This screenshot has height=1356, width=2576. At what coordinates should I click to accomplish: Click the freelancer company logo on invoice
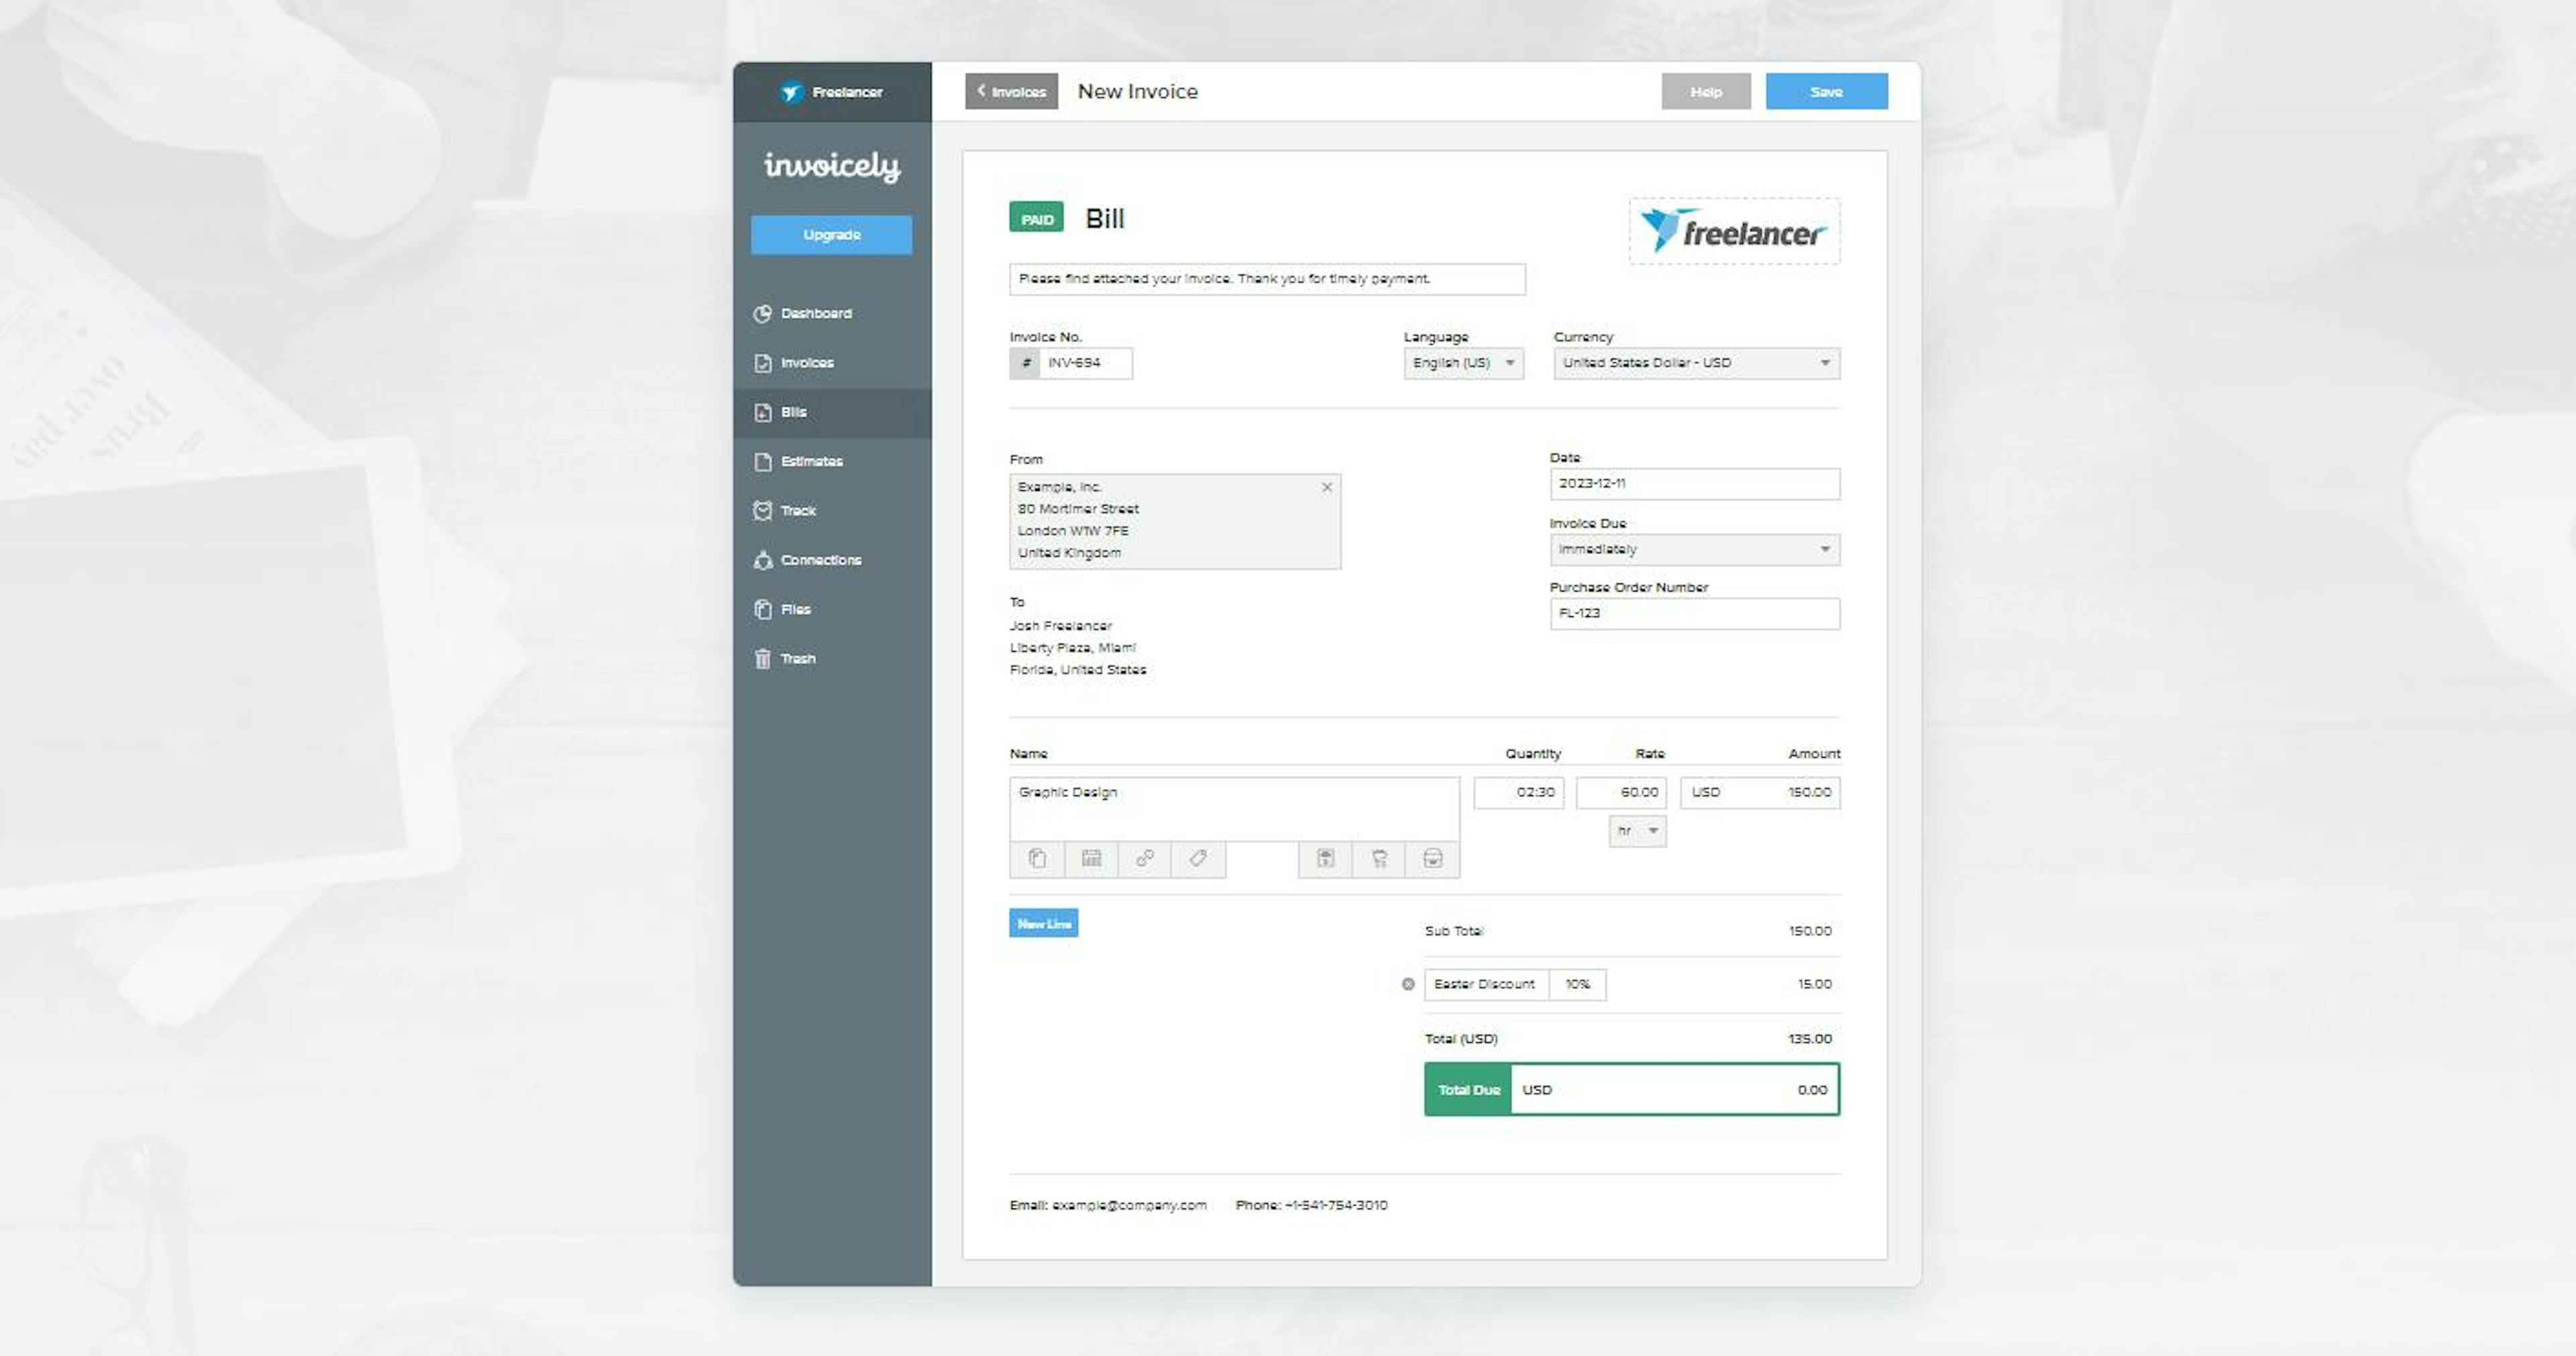click(1734, 231)
